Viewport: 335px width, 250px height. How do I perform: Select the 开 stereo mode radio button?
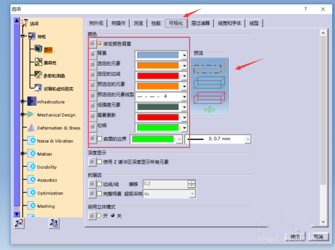tap(99, 216)
